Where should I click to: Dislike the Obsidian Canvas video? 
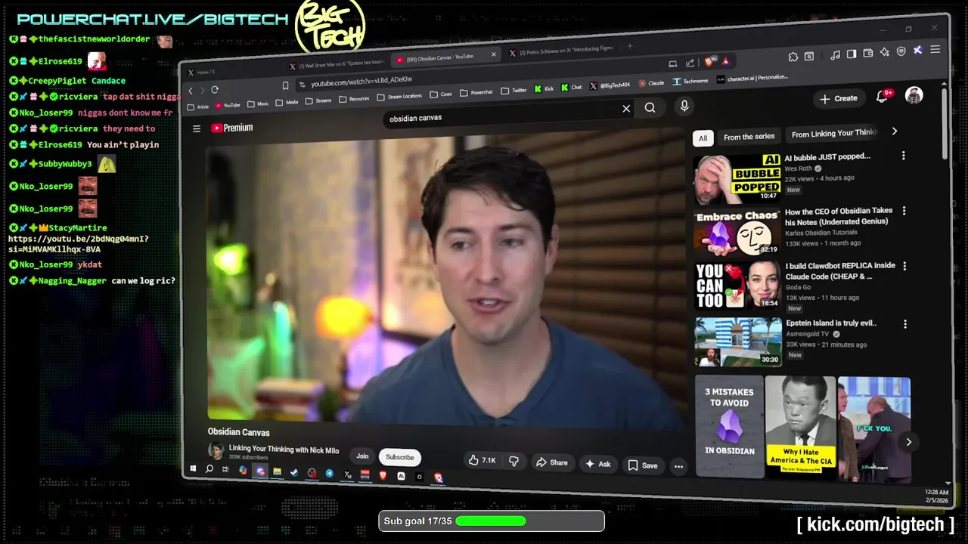point(514,461)
